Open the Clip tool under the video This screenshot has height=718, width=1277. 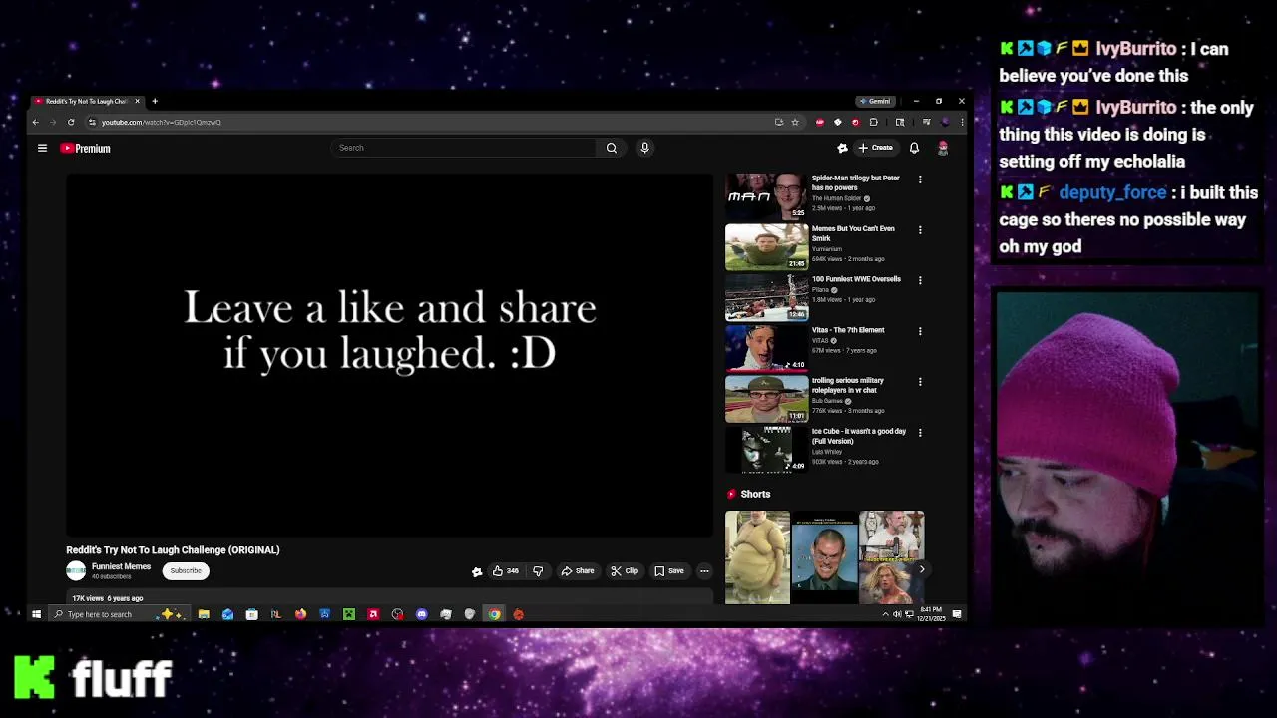click(x=625, y=571)
